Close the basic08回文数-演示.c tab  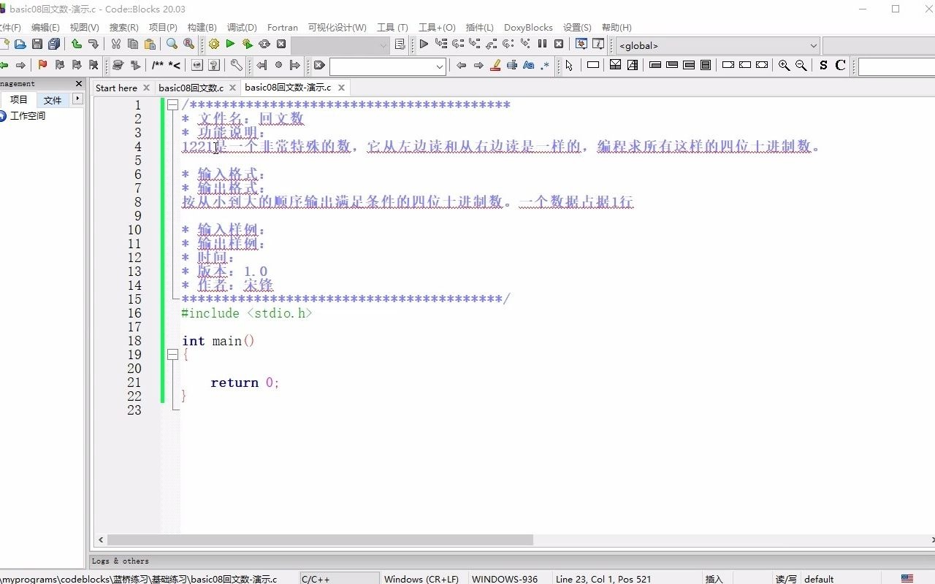click(341, 88)
